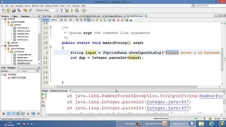Collapse the javadoc fold at line 15

click(50, 27)
